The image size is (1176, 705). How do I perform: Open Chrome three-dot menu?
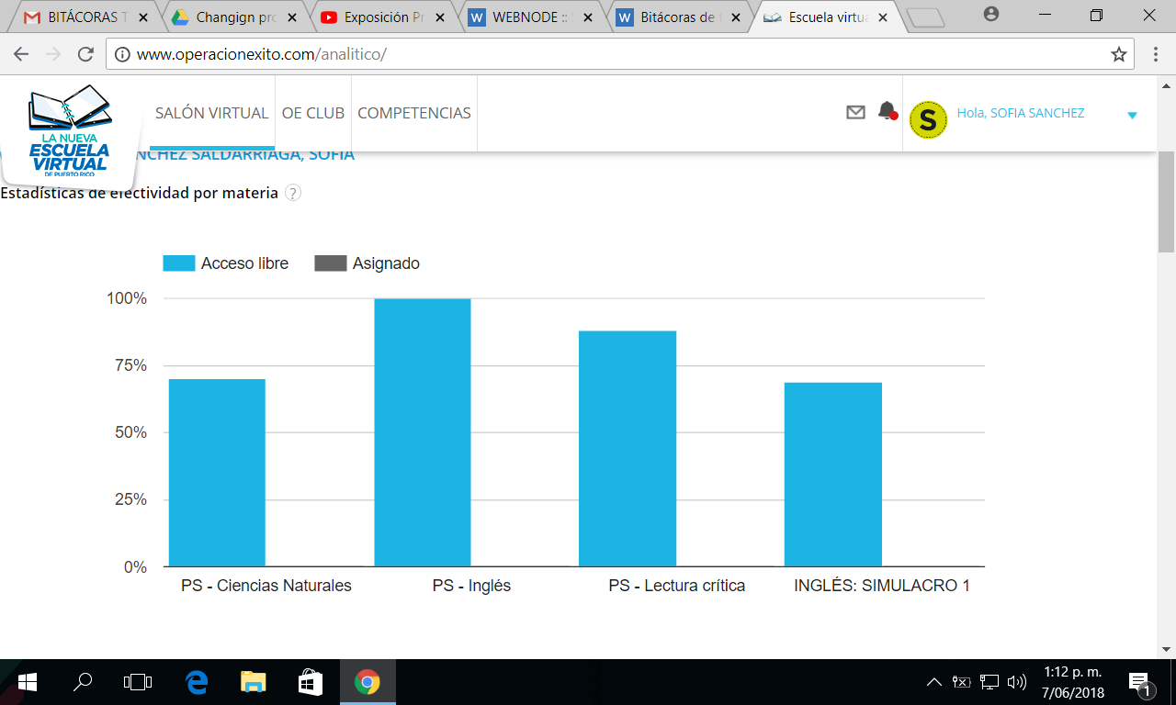tap(1155, 54)
